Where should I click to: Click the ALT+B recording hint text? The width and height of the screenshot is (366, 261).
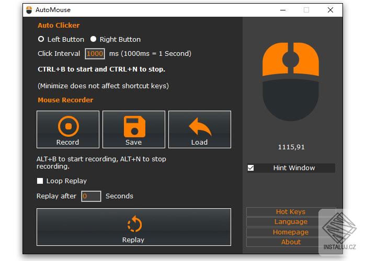[x=101, y=163]
